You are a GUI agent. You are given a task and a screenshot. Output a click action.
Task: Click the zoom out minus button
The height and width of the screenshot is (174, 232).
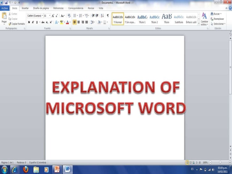(210, 163)
